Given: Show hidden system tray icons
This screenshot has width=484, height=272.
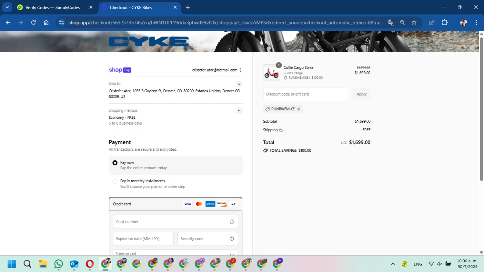Looking at the screenshot, I should click(x=393, y=264).
